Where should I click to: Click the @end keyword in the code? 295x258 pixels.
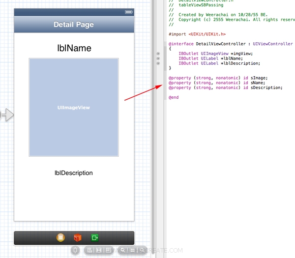174,97
